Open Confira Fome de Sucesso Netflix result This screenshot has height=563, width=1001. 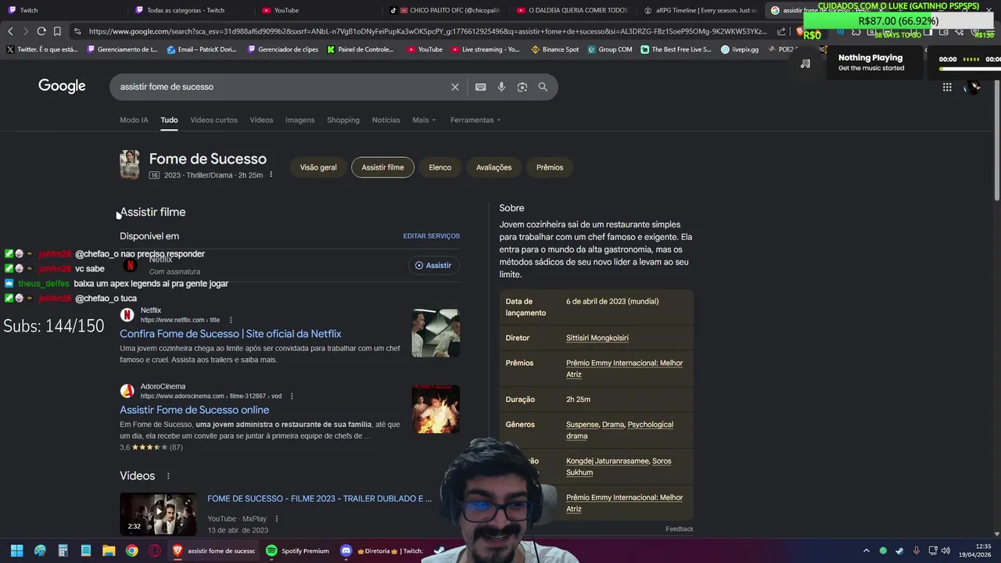(231, 334)
